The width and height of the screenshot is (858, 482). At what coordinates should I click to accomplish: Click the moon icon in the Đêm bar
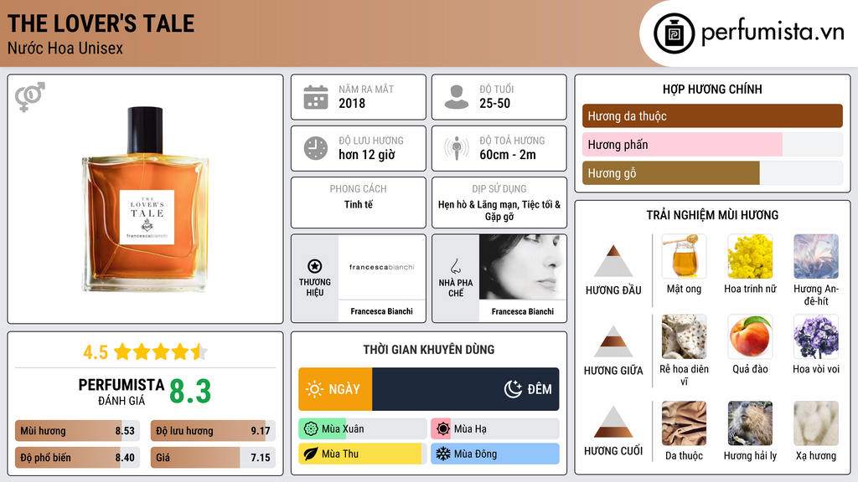coord(513,389)
